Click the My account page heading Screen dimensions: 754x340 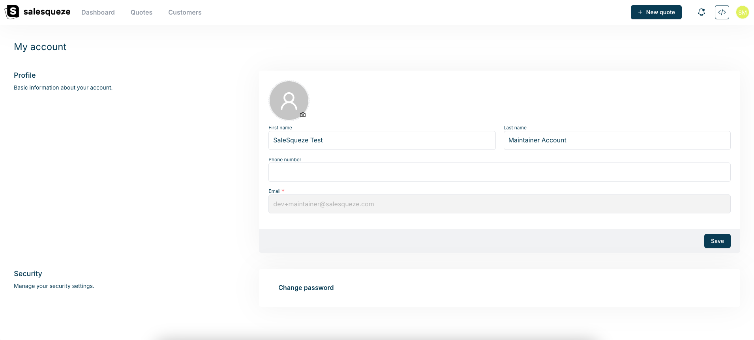pyautogui.click(x=40, y=47)
